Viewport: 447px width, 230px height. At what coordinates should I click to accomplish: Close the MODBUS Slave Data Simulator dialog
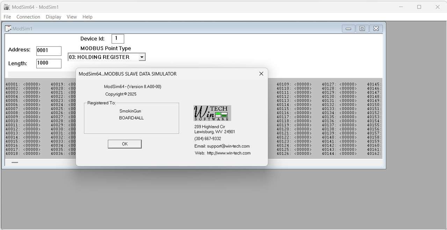(261, 74)
